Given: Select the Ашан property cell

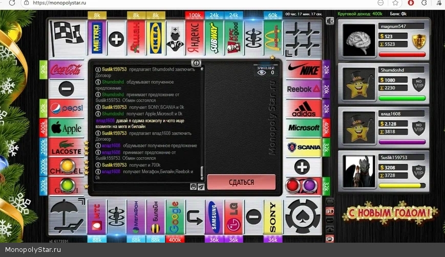Looking at the screenshot, I should 136,38.
